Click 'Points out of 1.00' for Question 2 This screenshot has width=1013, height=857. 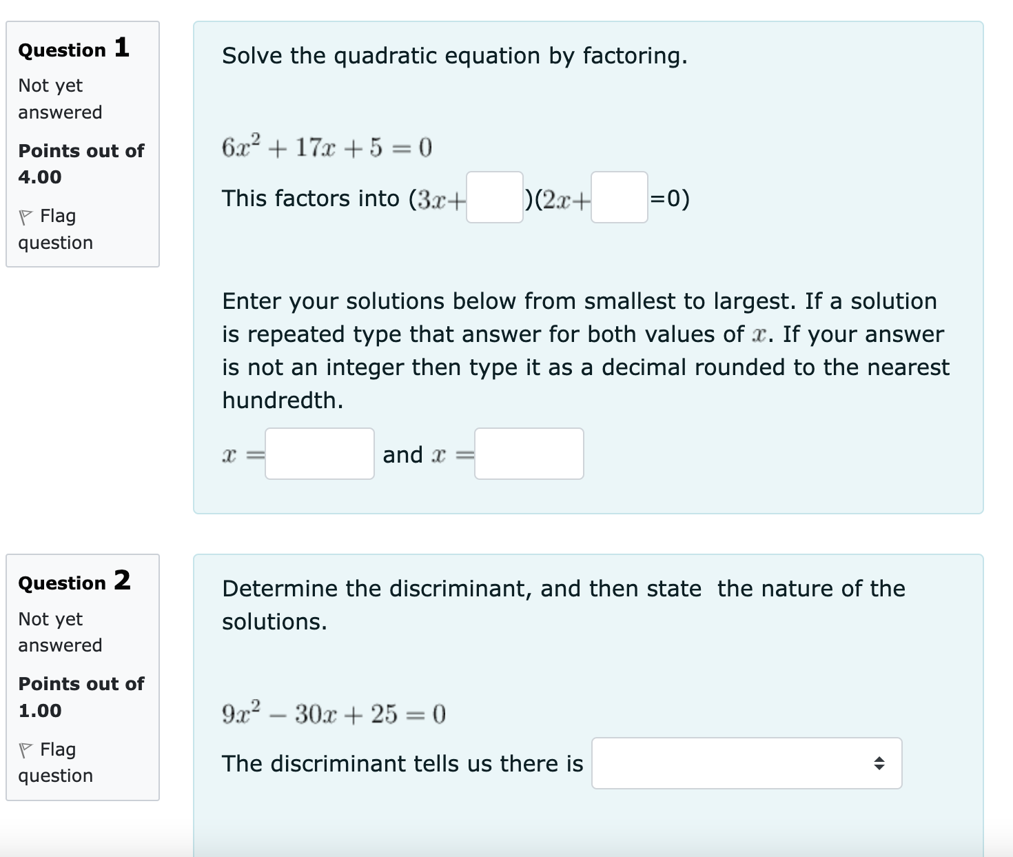coord(80,696)
